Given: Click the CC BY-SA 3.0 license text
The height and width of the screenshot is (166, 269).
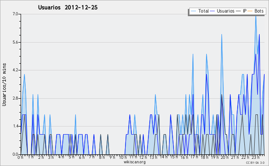Looking at the screenshot, I should pyautogui.click(x=255, y=163).
